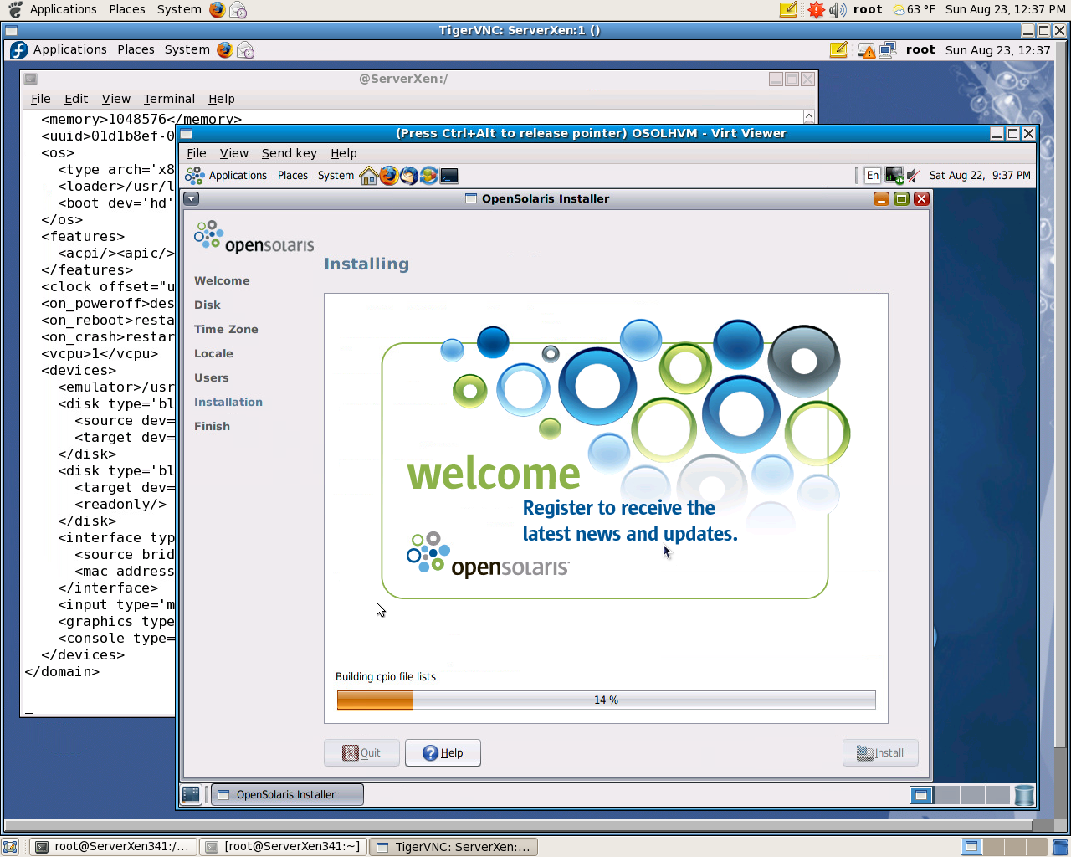Open the guest Applications menu in OpenSolaris

click(238, 176)
